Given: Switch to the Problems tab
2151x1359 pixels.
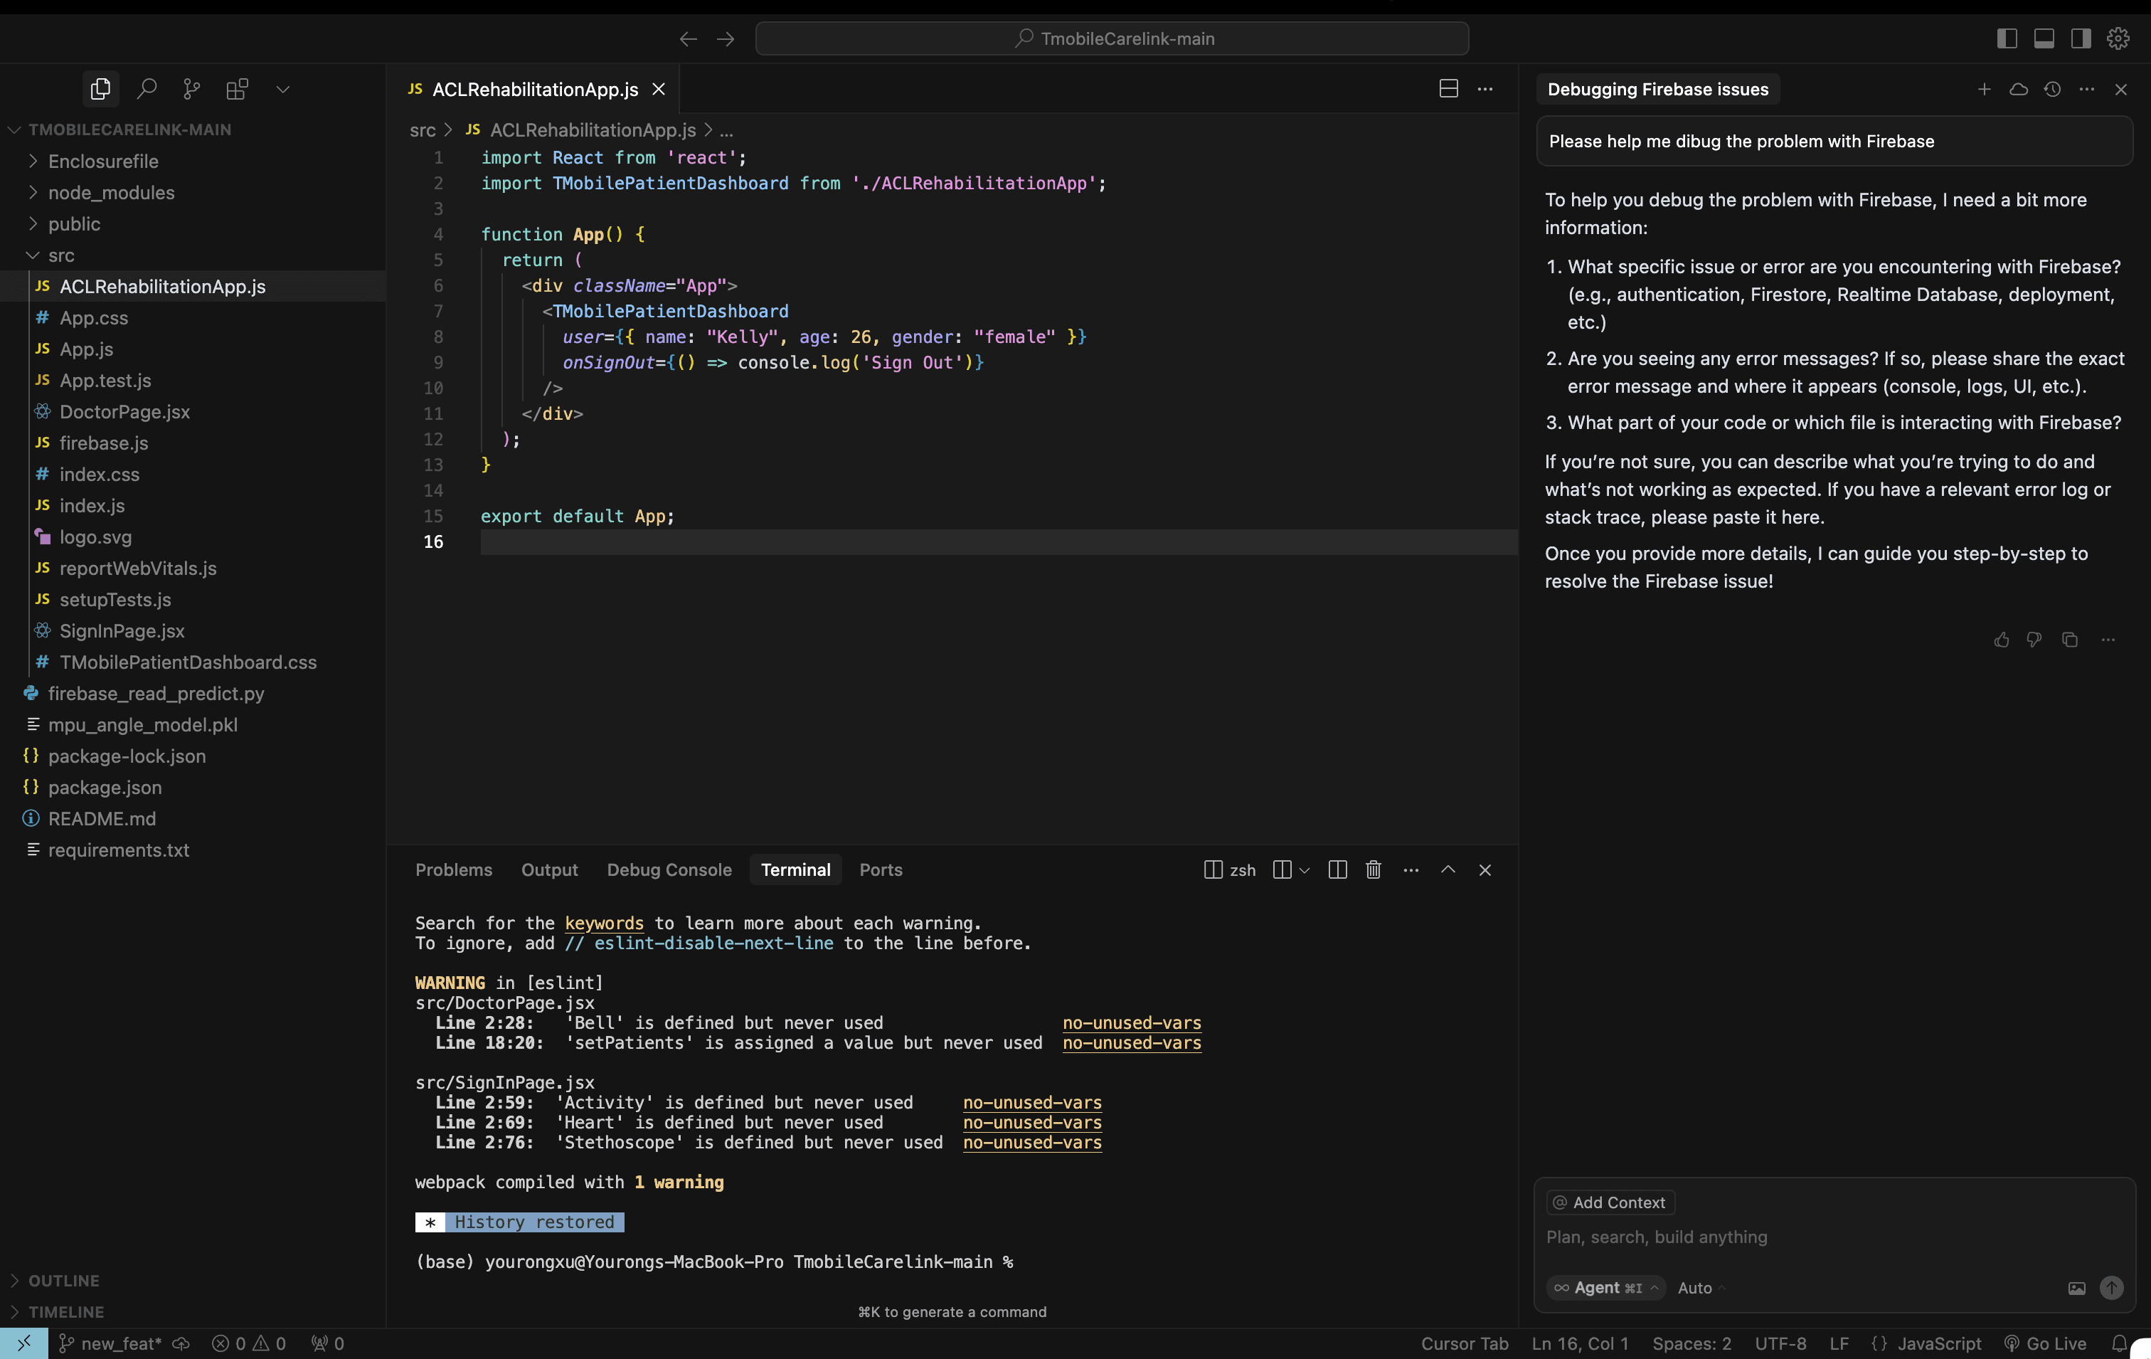Looking at the screenshot, I should [453, 869].
